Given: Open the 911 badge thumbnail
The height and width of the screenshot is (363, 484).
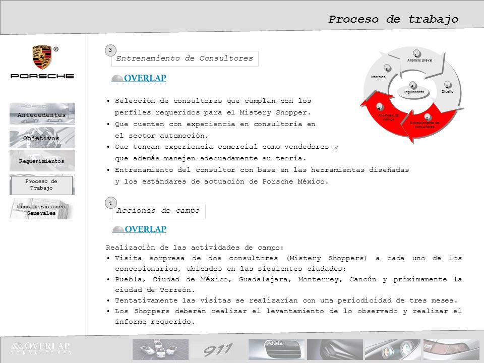Looking at the screenshot, I should 218,349.
